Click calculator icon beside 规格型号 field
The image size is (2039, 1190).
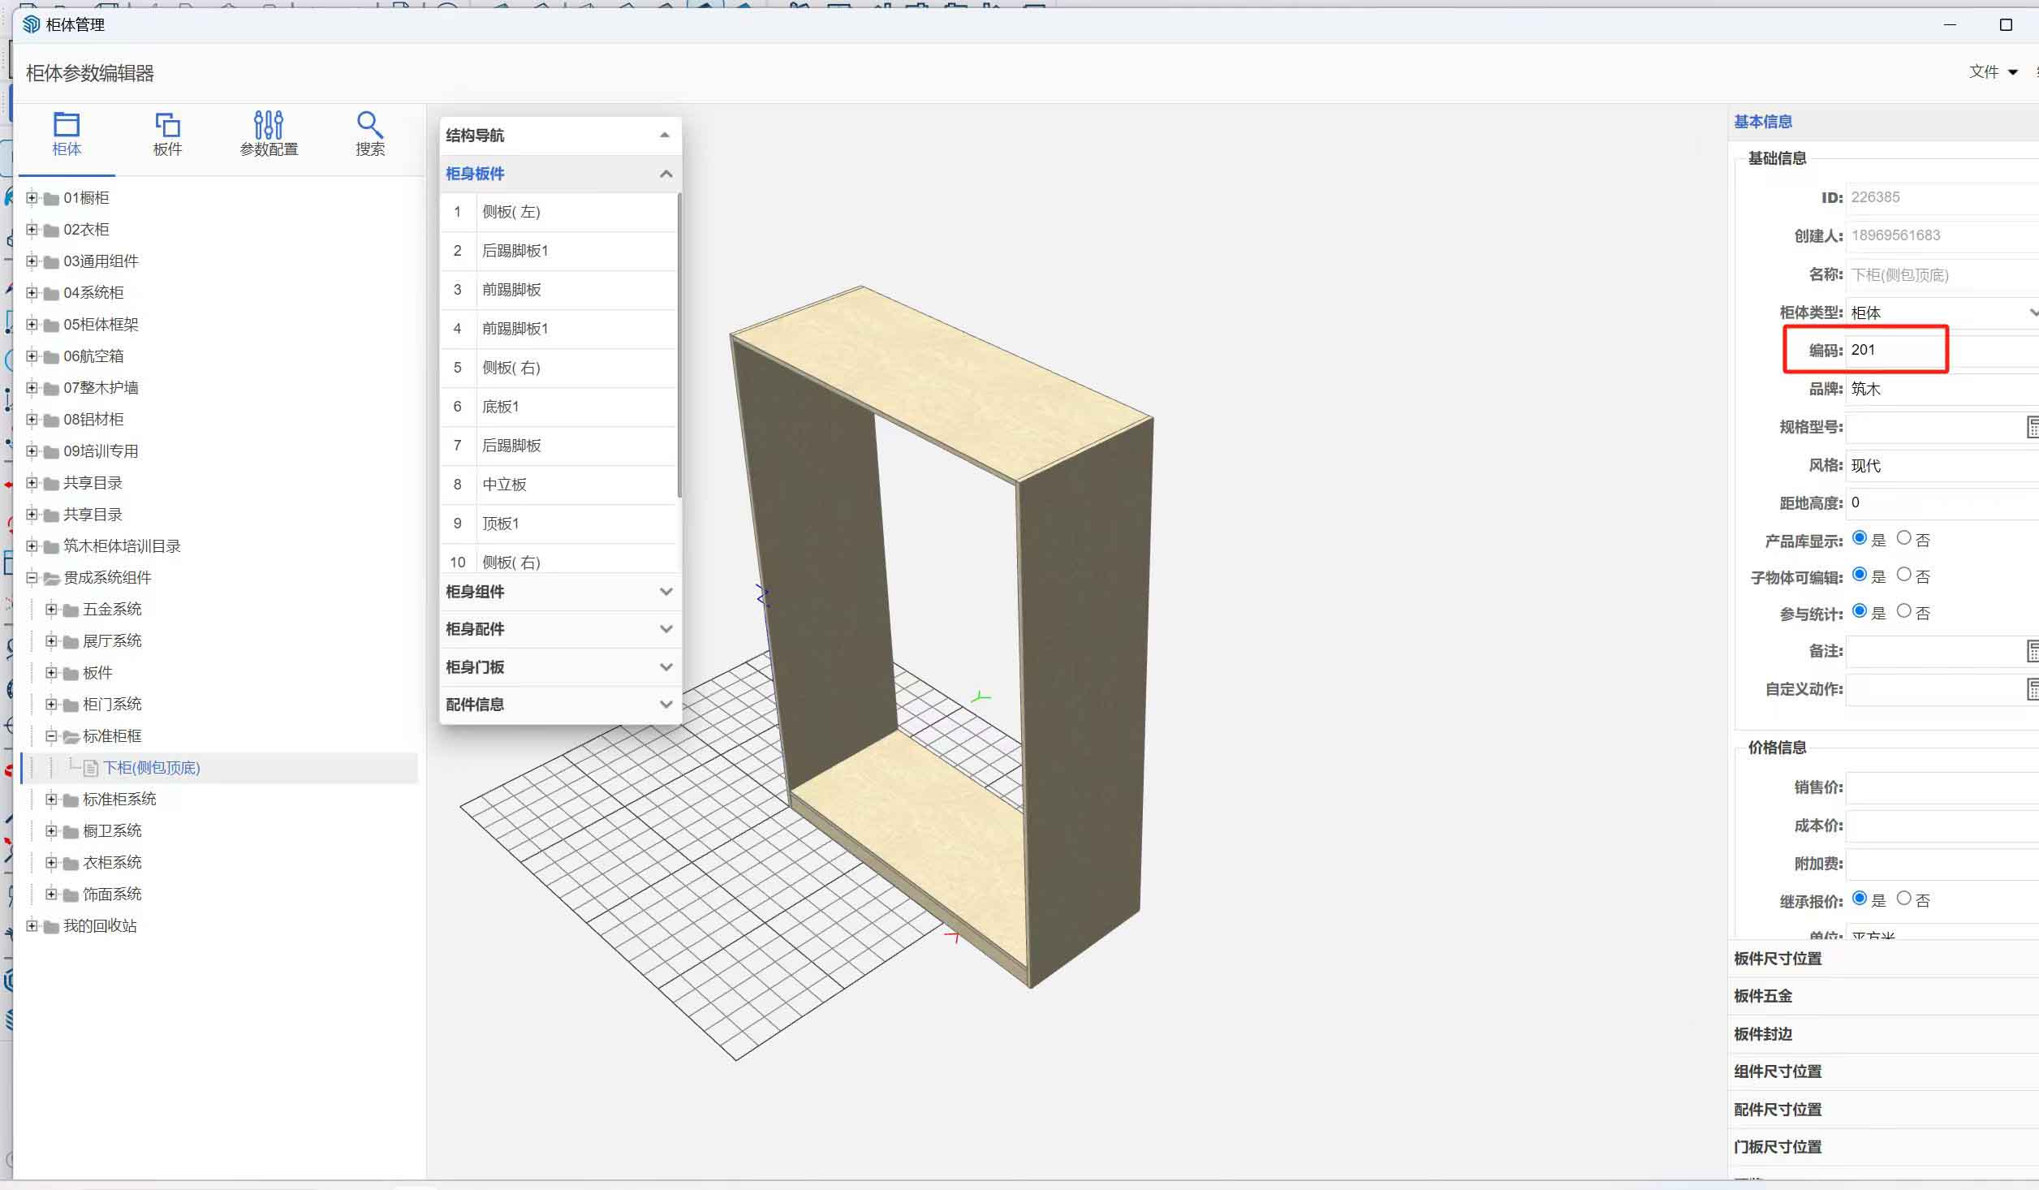tap(2032, 427)
